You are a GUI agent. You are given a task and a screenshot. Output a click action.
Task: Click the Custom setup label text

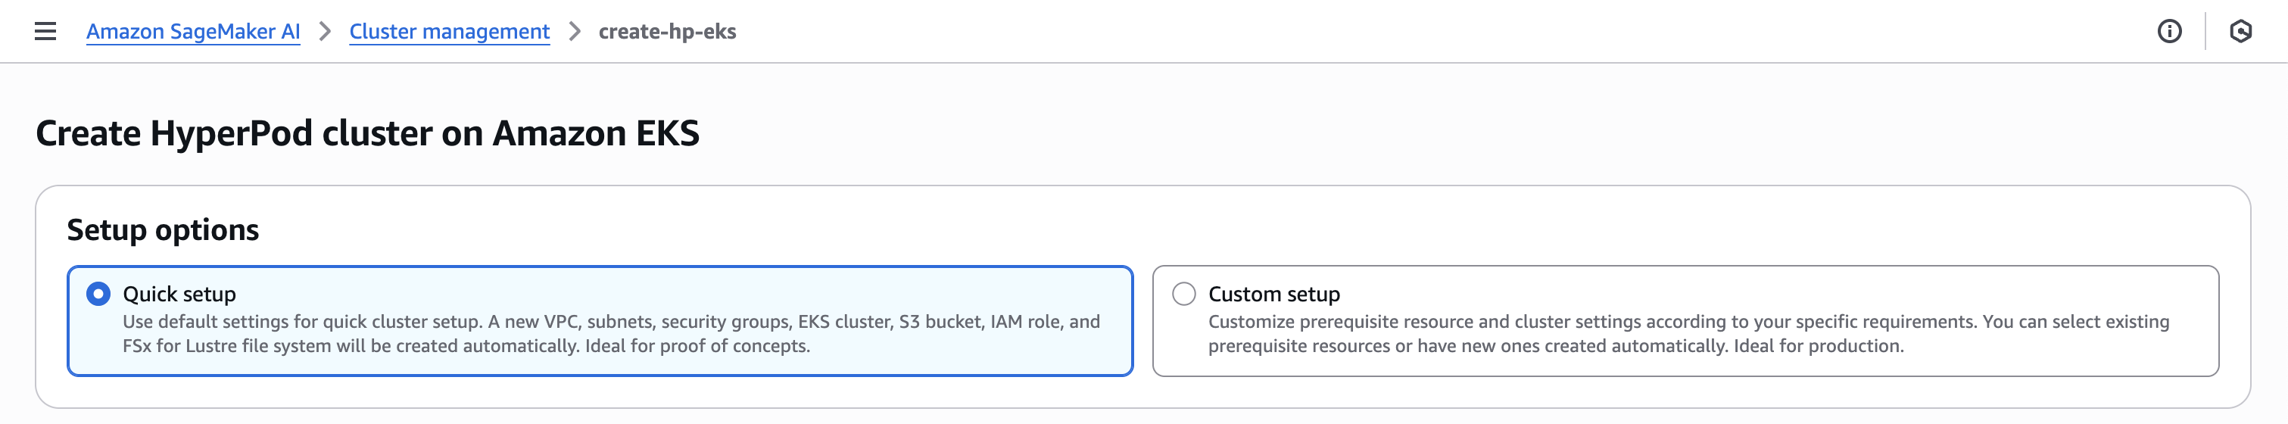point(1273,293)
